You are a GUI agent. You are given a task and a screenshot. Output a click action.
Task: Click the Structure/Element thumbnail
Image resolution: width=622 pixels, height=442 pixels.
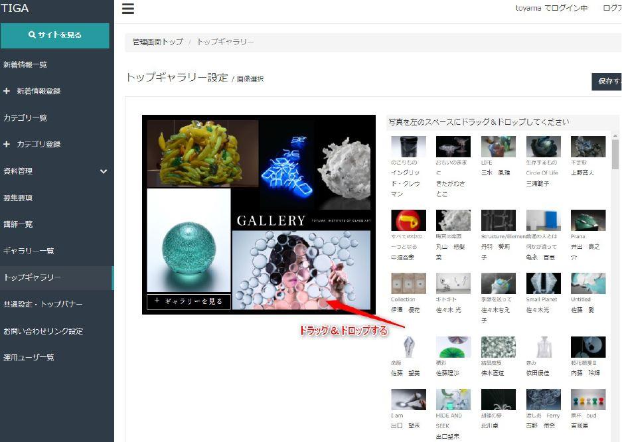point(499,220)
